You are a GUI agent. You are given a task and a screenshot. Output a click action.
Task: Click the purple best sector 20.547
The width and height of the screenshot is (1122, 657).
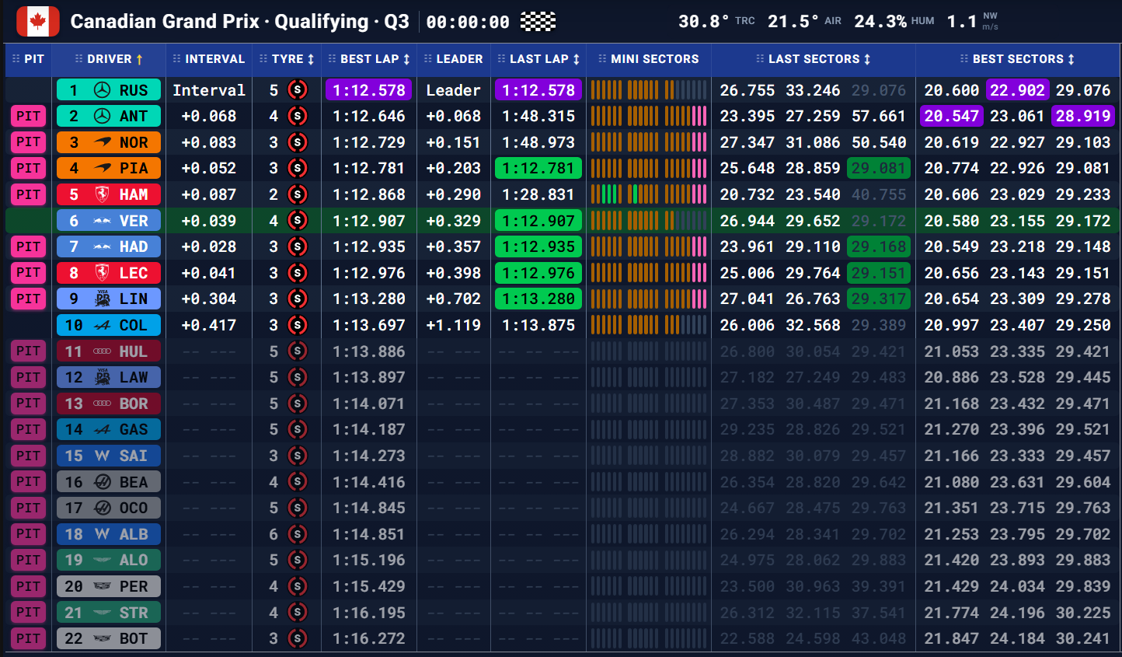[952, 117]
